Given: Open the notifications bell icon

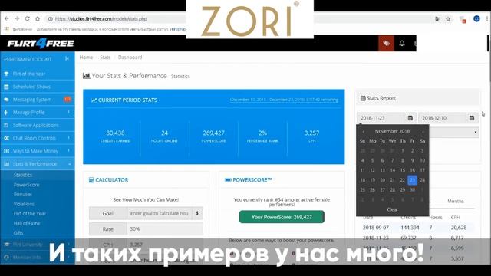Looking at the screenshot, I should point(402,43).
